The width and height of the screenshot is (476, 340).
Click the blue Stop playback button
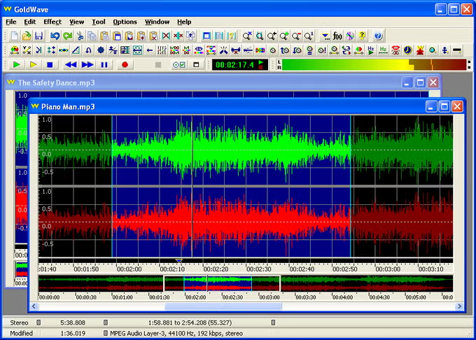(50, 64)
